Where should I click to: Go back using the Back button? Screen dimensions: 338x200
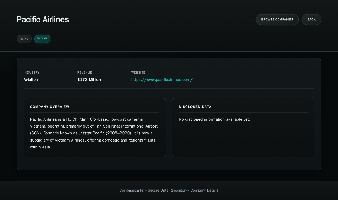point(311,20)
